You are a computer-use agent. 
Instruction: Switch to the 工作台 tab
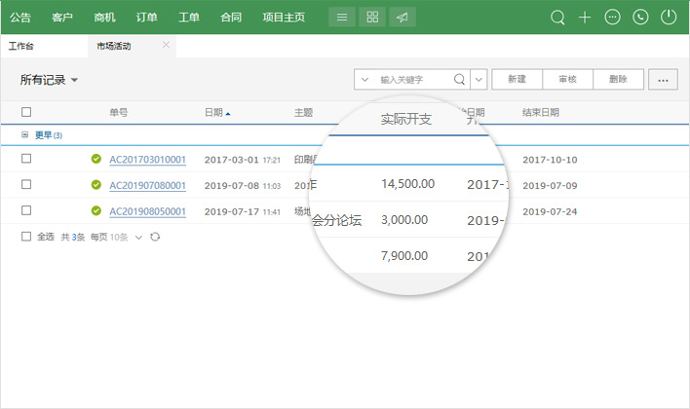coord(21,46)
